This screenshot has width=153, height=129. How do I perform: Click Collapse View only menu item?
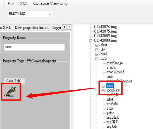coord(50,4)
